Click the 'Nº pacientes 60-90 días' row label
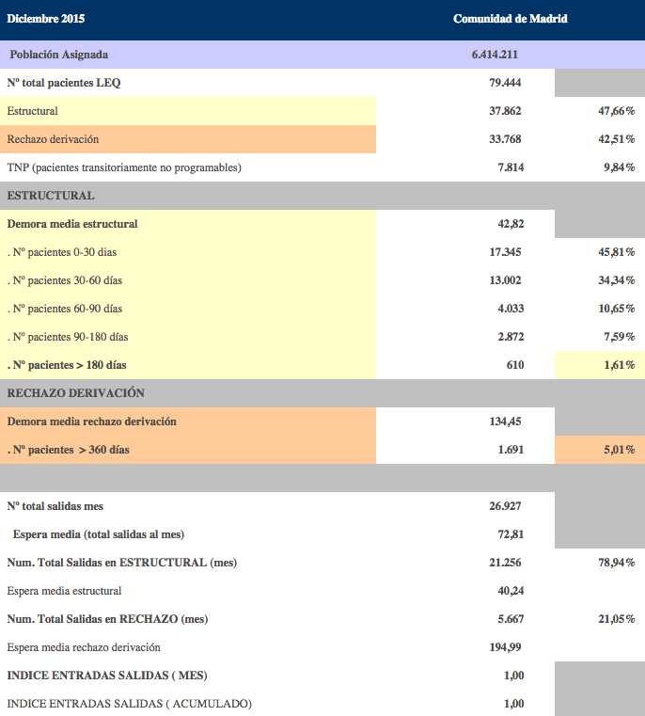Image resolution: width=645 pixels, height=716 pixels. [x=65, y=309]
